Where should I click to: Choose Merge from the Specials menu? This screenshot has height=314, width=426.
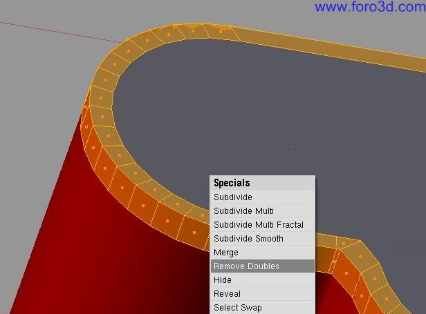click(263, 253)
